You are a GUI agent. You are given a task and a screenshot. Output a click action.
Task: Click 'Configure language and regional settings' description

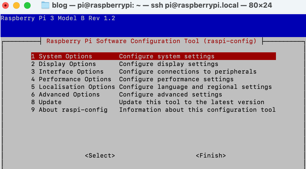(195, 87)
